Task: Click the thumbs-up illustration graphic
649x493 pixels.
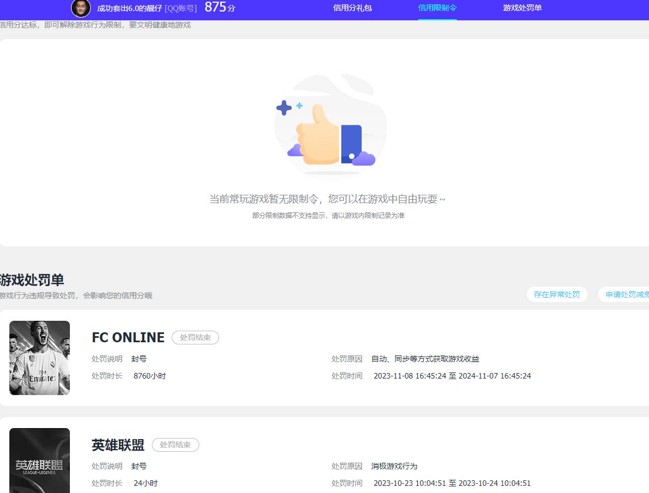Action: (329, 127)
